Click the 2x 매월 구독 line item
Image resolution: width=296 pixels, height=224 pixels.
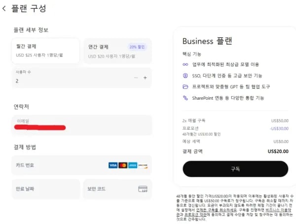point(194,120)
